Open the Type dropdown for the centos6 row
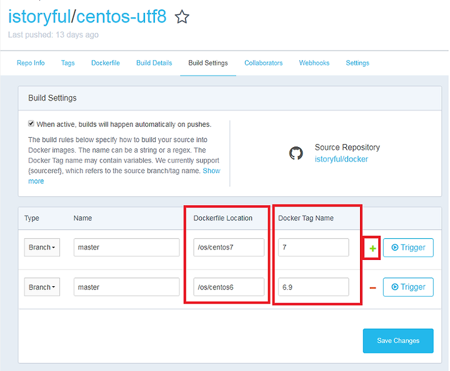 [x=42, y=287]
